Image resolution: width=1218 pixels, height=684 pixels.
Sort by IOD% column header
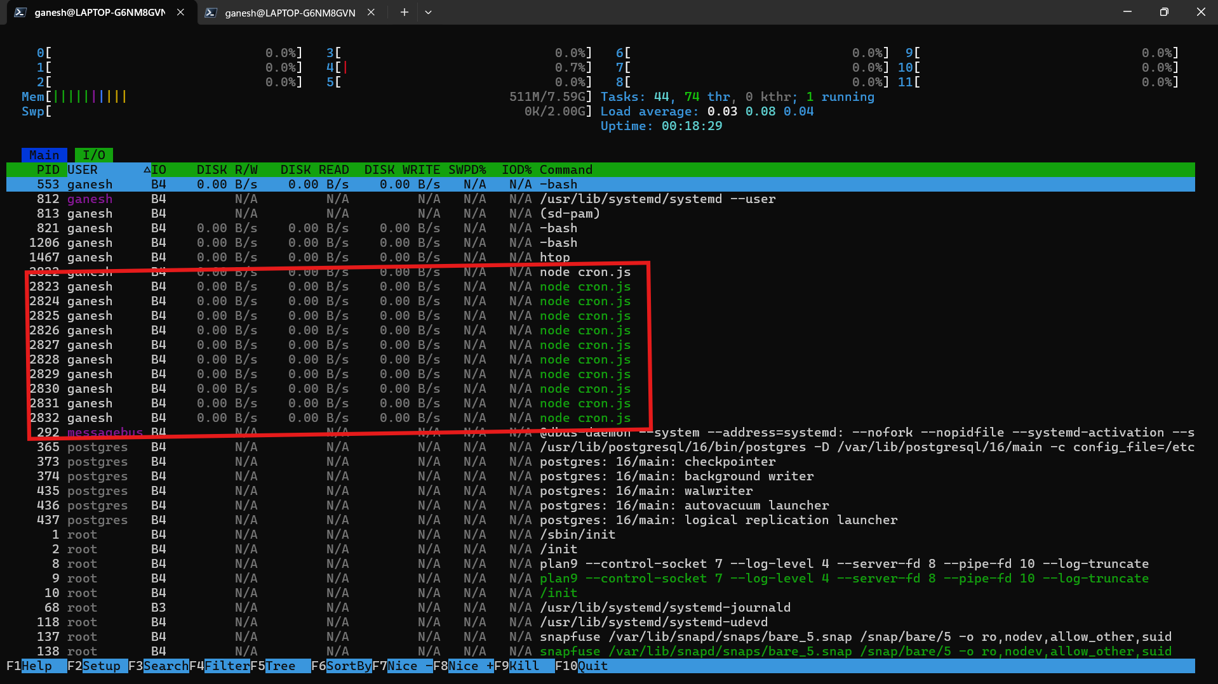[x=517, y=169]
